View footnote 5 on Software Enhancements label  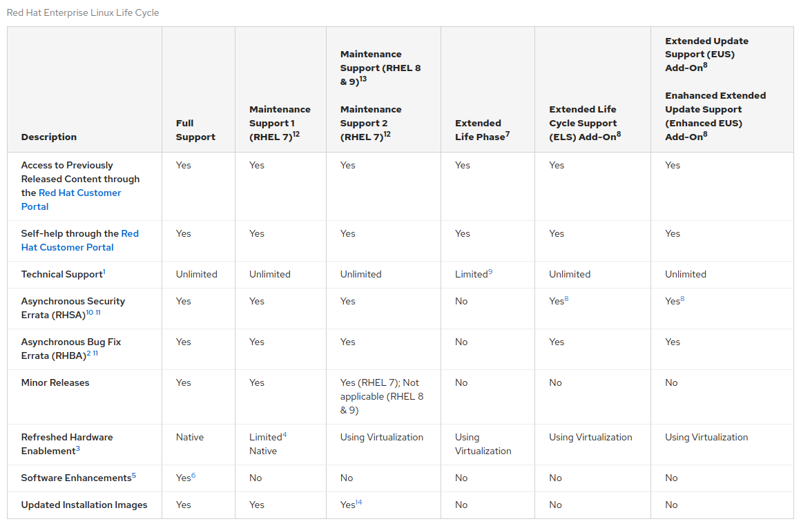coord(134,476)
